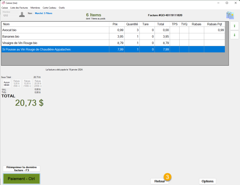Viewport: 240px width, 185px height.
Task: Click the Tare column header
Action: coord(147,24)
